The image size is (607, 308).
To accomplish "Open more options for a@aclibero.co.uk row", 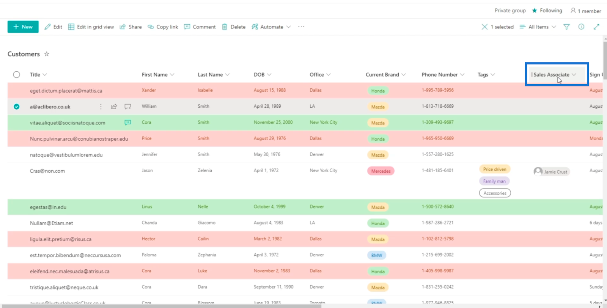I will click(x=101, y=107).
